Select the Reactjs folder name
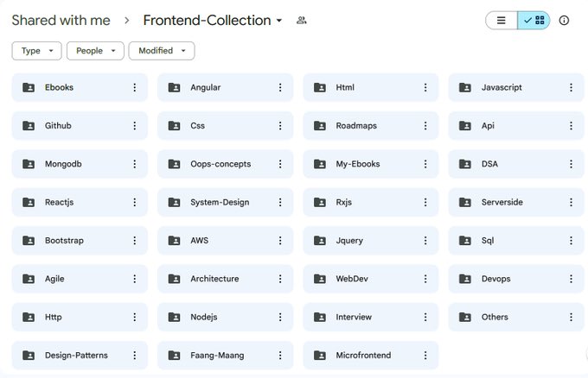The image size is (588, 378). pos(60,202)
